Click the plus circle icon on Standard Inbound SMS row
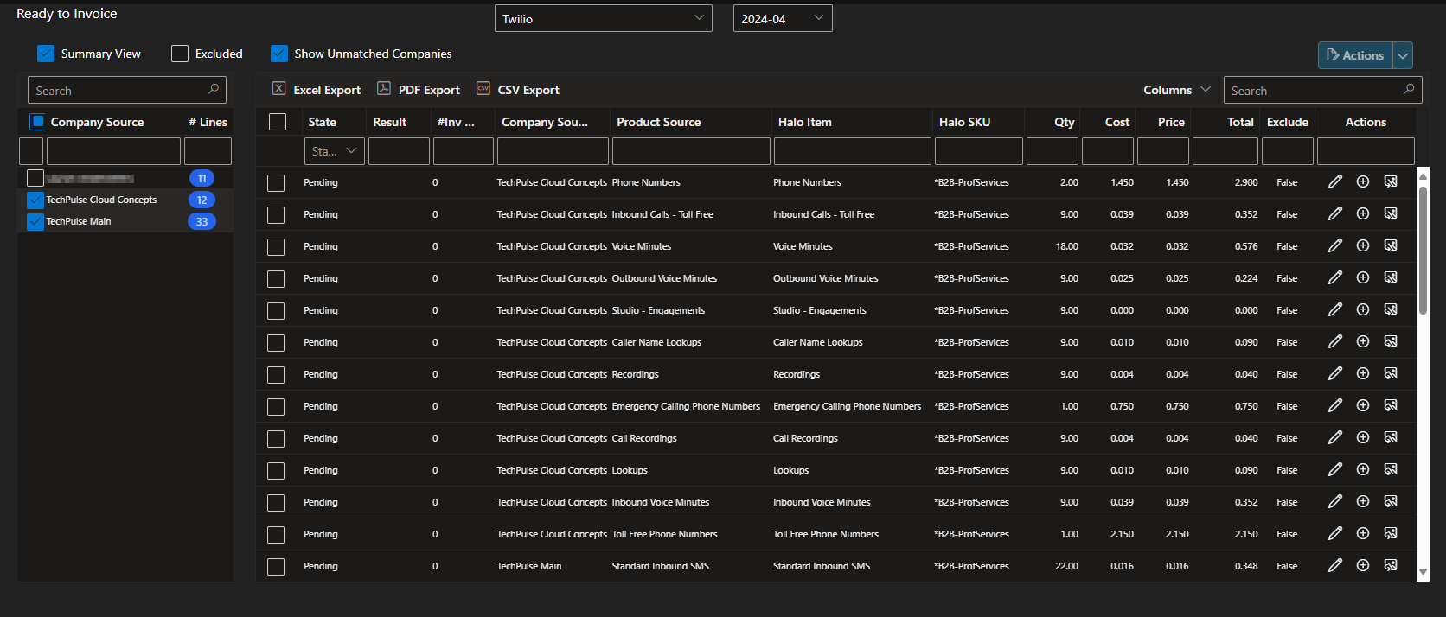The height and width of the screenshot is (617, 1446). [x=1363, y=565]
